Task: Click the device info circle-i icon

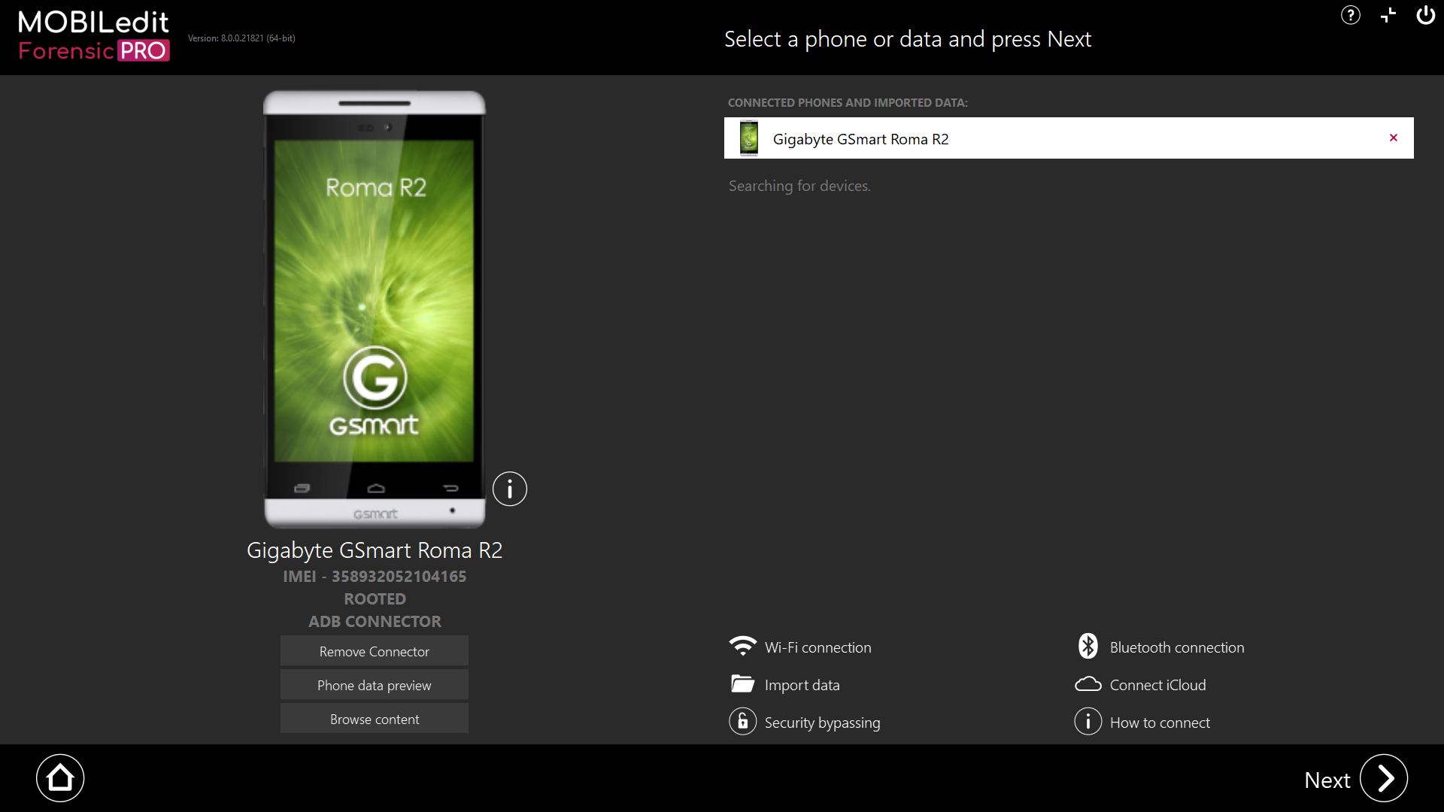Action: coord(508,489)
